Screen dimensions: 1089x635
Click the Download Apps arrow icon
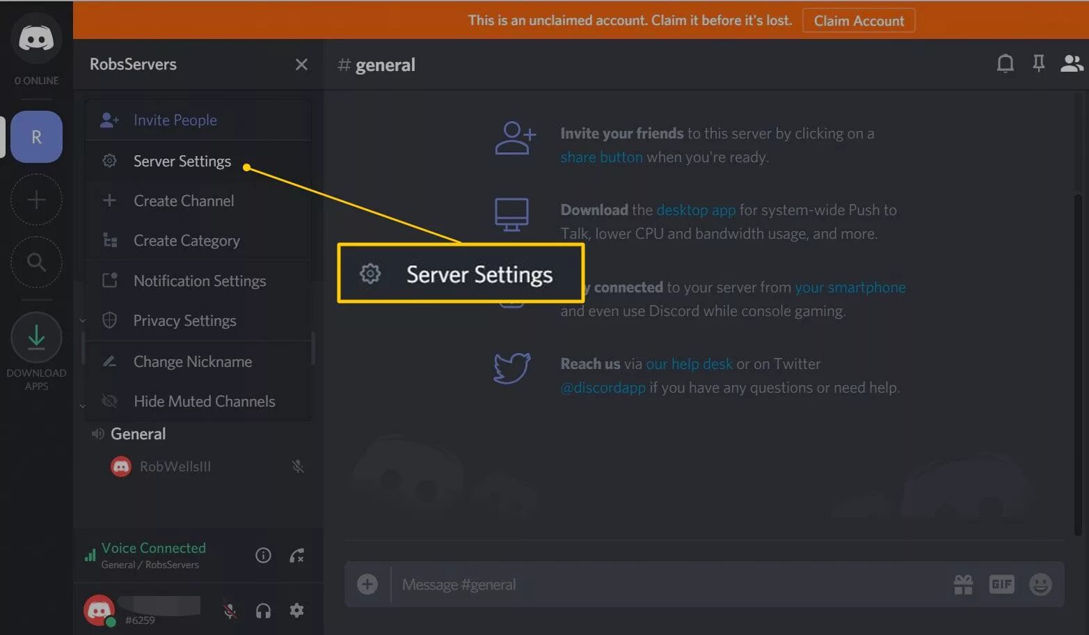pyautogui.click(x=36, y=338)
